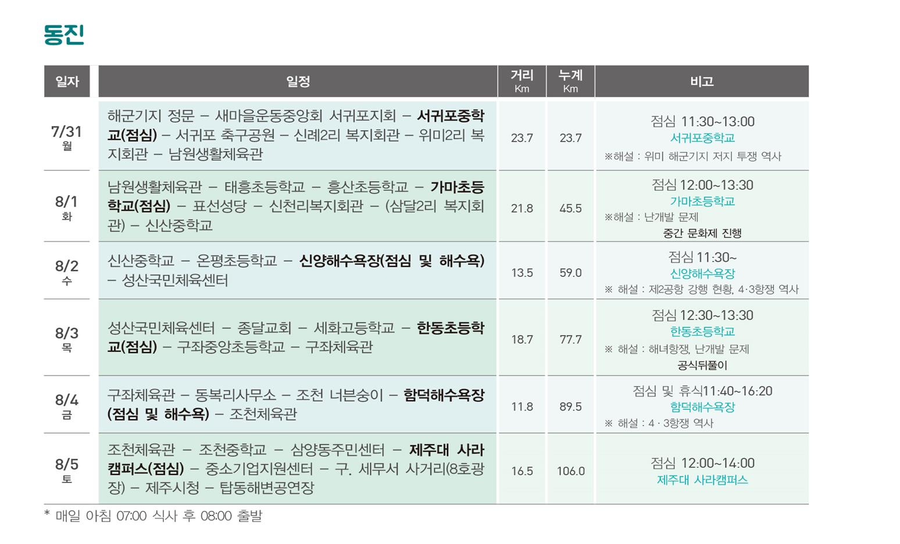This screenshot has width=900, height=544.
Task: Click the '누계 Km' column header
Action: click(x=570, y=81)
